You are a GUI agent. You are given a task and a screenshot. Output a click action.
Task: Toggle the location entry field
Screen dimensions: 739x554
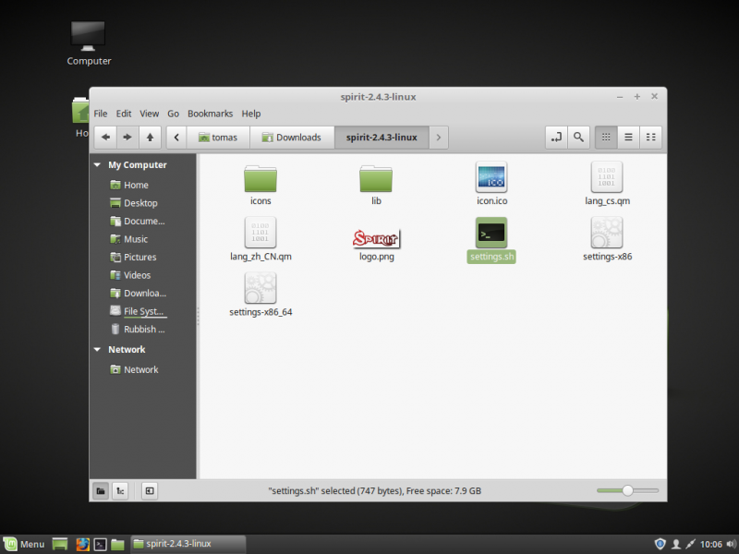[x=556, y=136]
